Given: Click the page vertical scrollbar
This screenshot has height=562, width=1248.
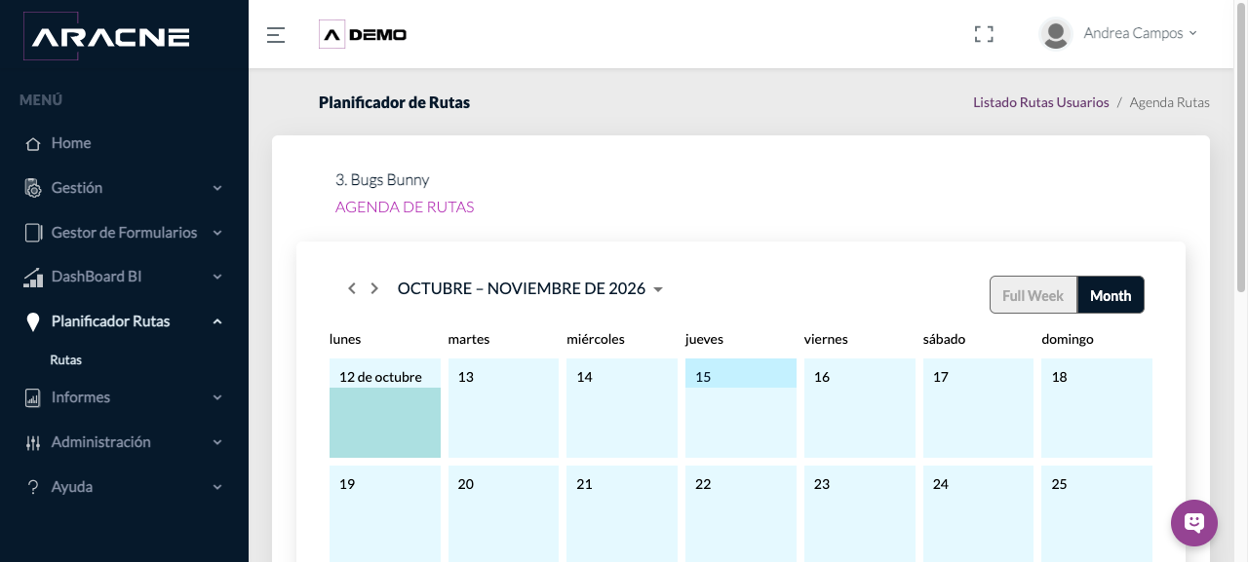Looking at the screenshot, I should pyautogui.click(x=1241, y=146).
